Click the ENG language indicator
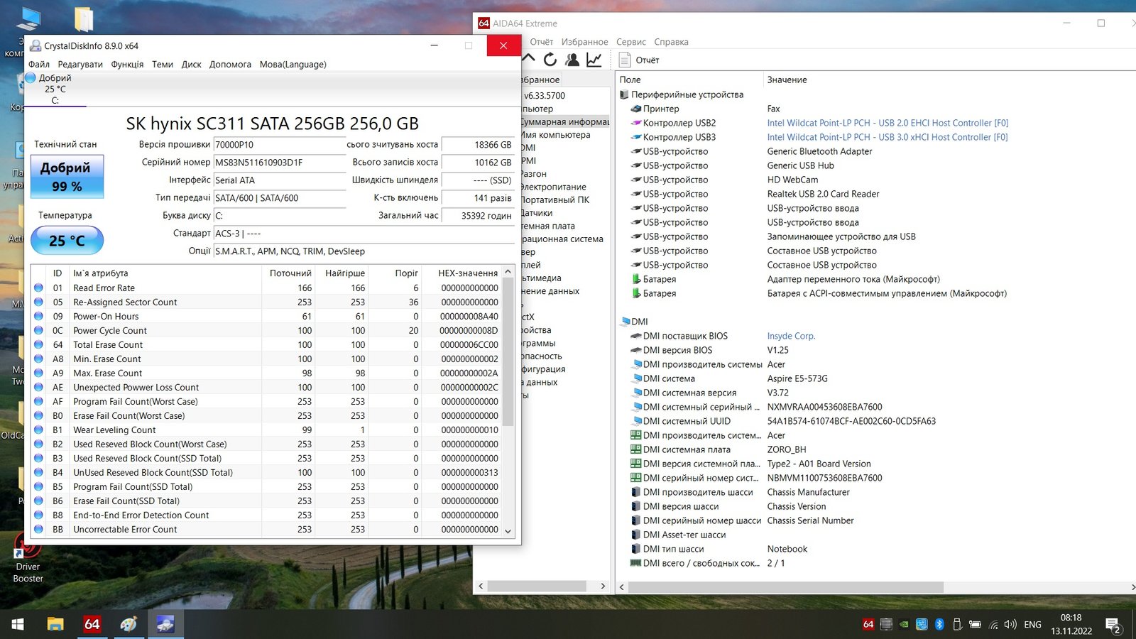The image size is (1136, 639). point(1032,625)
